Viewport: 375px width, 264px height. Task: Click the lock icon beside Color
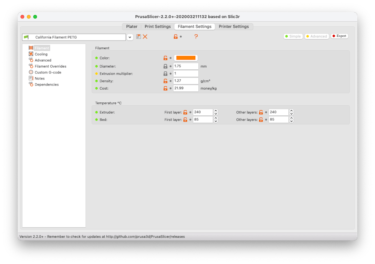[x=165, y=58]
